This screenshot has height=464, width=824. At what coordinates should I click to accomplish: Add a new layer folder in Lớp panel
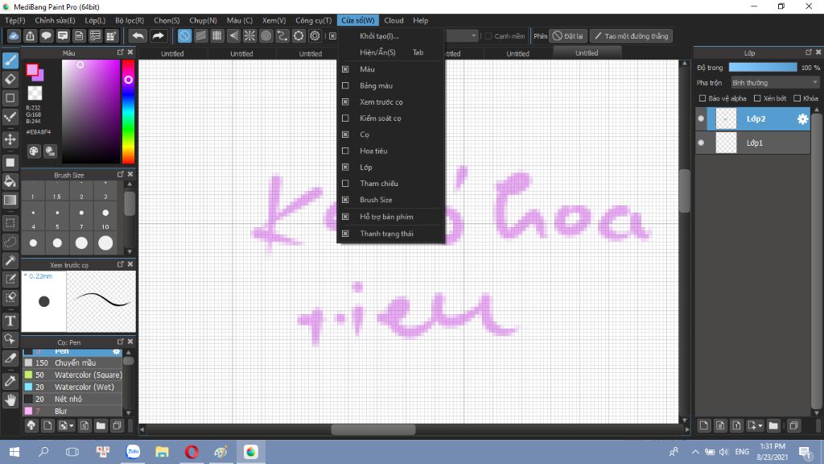pyautogui.click(x=773, y=425)
